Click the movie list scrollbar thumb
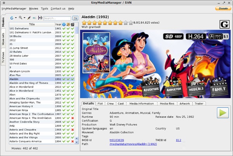The image size is (233, 156). coord(77,30)
